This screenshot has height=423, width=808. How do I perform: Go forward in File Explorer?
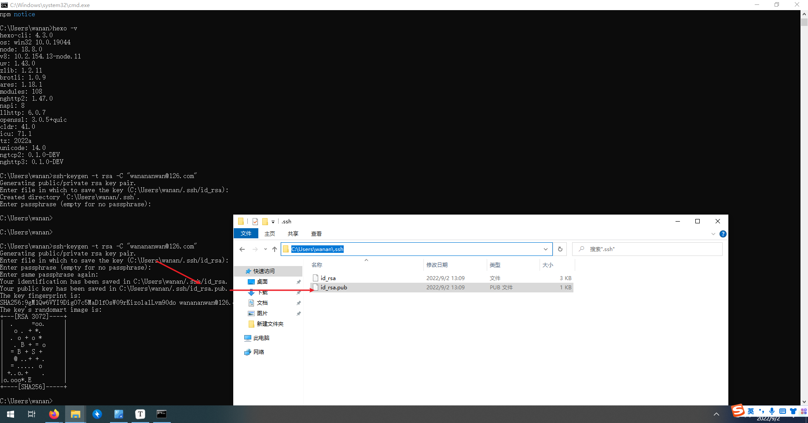pyautogui.click(x=255, y=249)
